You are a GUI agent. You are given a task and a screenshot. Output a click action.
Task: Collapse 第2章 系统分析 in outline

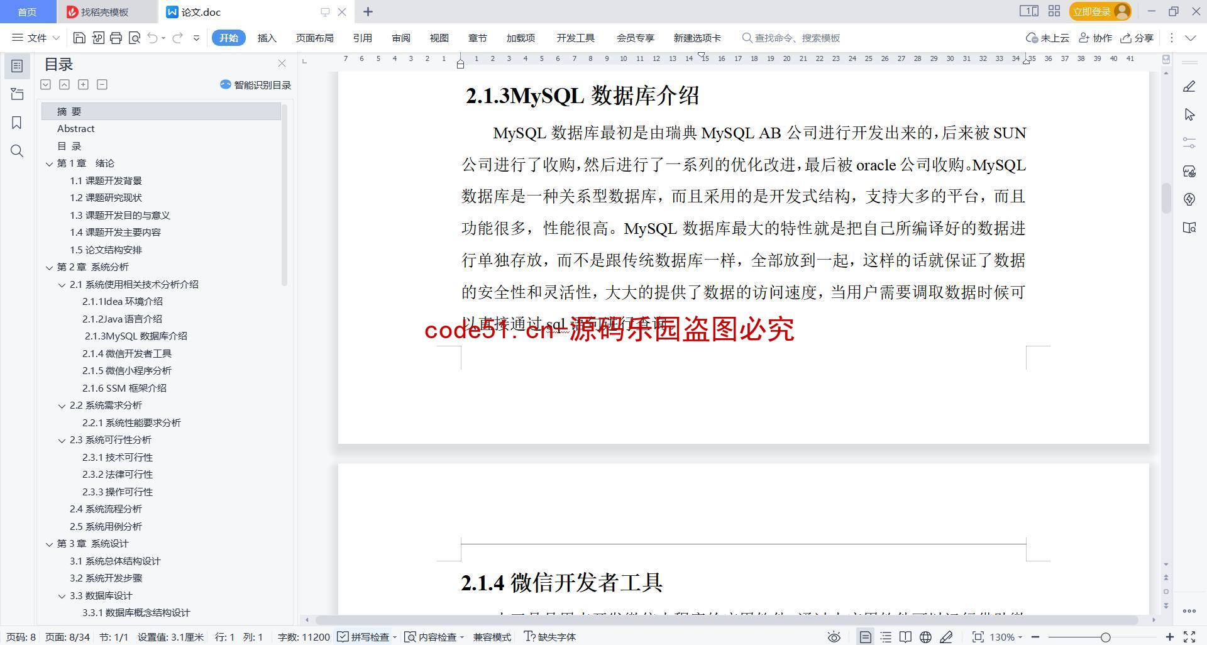[x=49, y=267]
